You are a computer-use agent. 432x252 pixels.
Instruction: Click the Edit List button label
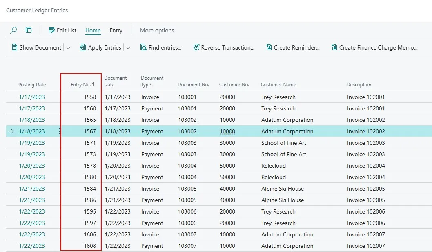point(67,30)
